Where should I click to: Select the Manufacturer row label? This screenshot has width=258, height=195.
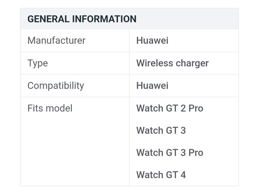click(x=56, y=41)
